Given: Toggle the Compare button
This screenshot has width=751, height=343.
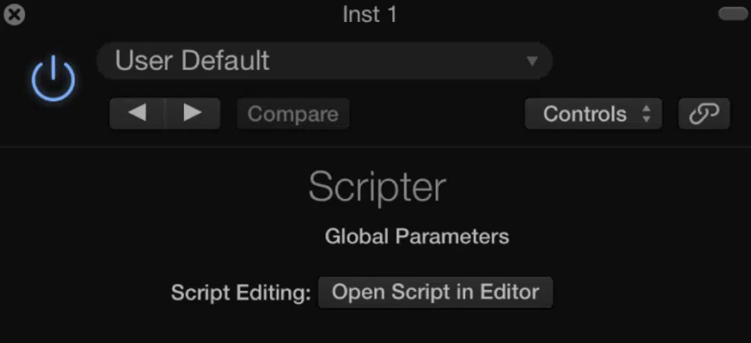Looking at the screenshot, I should coord(293,114).
